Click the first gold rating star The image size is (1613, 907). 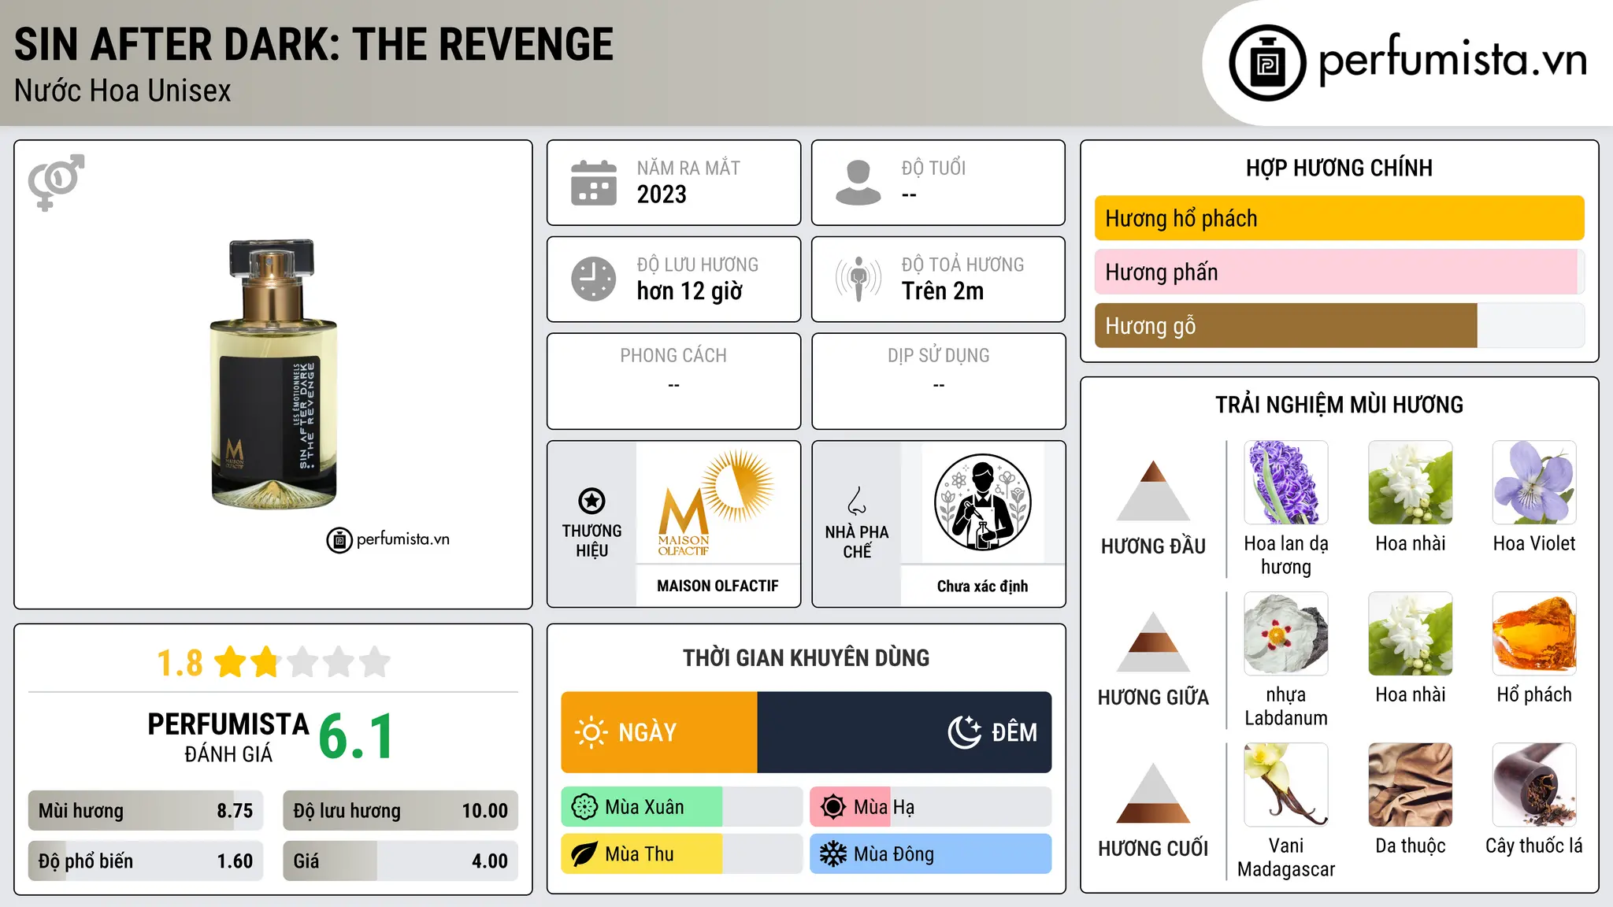(x=231, y=662)
